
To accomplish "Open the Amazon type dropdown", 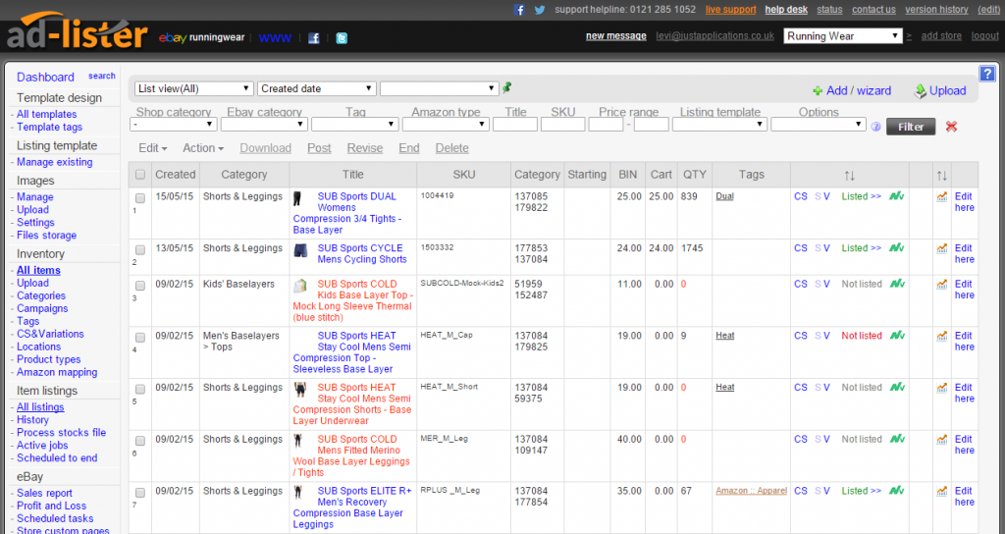I will 446,125.
